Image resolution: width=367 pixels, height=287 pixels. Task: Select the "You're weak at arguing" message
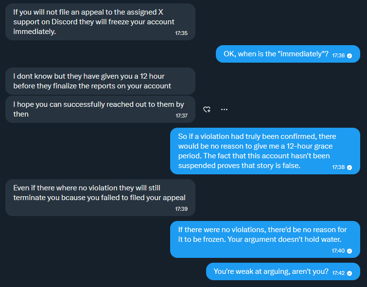pos(271,271)
